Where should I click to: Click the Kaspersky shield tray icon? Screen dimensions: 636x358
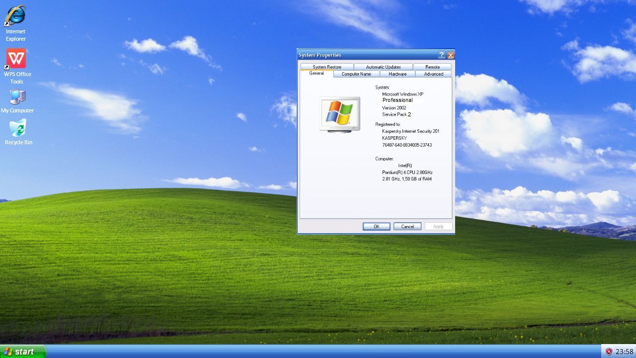(x=609, y=352)
